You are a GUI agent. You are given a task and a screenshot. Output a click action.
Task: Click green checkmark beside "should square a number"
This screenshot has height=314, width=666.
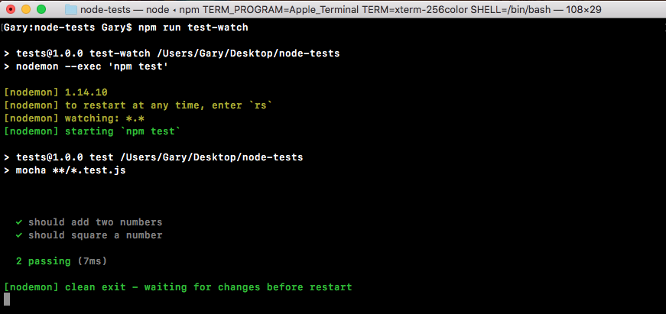(18, 235)
